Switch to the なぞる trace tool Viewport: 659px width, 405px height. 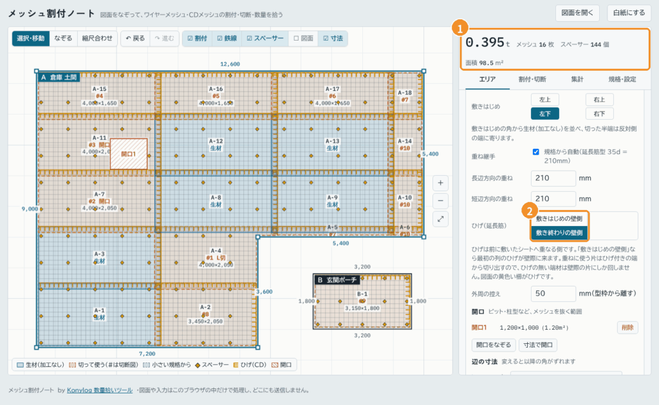[x=63, y=38]
